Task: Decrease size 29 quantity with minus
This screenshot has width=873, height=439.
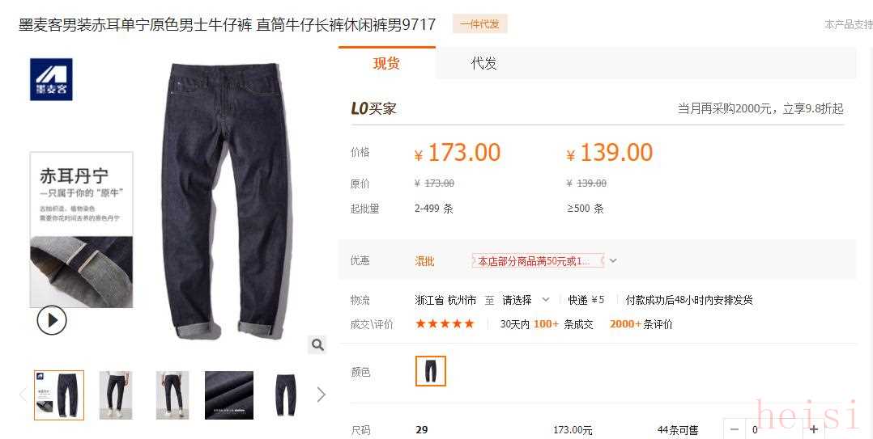Action: click(735, 429)
